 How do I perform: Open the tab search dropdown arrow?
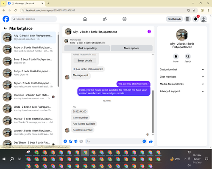point(3,3)
